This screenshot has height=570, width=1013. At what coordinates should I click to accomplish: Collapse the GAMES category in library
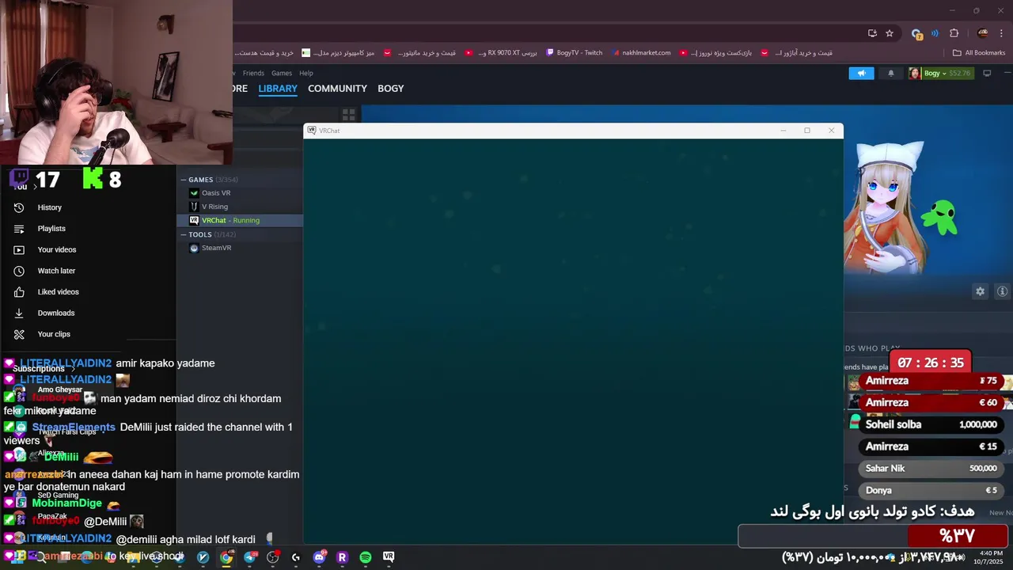pyautogui.click(x=184, y=180)
